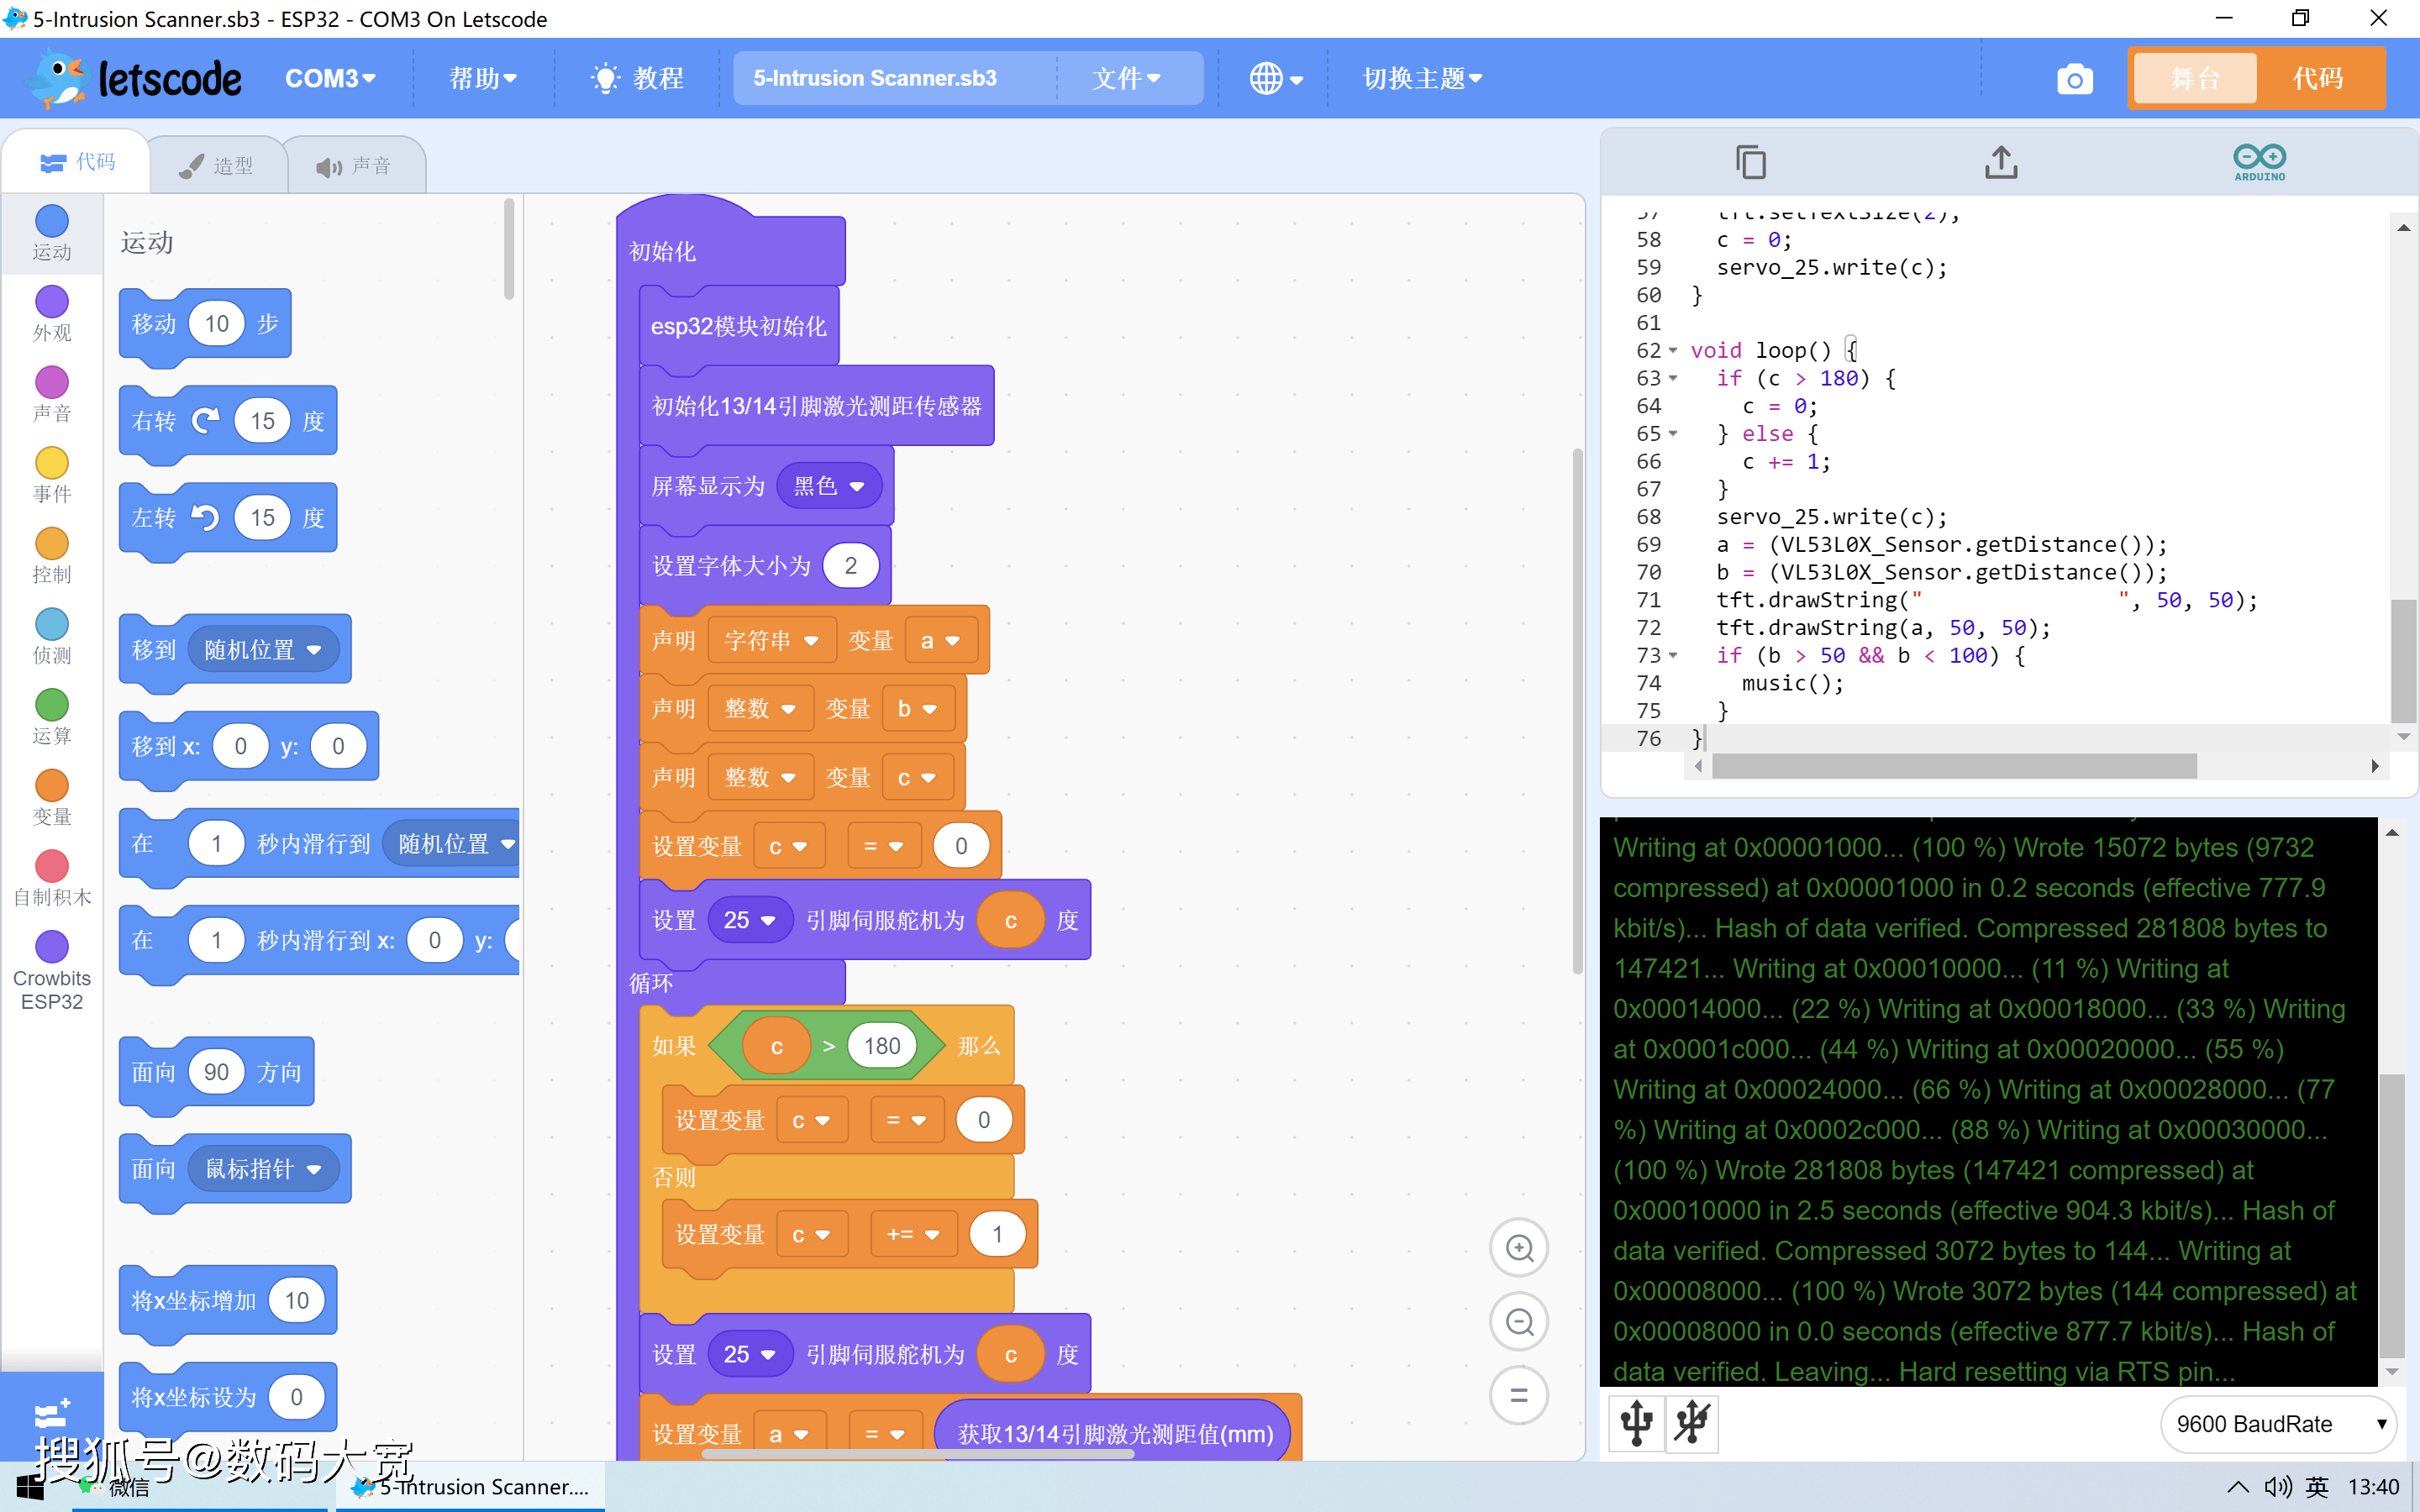The width and height of the screenshot is (2420, 1512).
Task: Open the language globe dropdown
Action: pos(1275,78)
